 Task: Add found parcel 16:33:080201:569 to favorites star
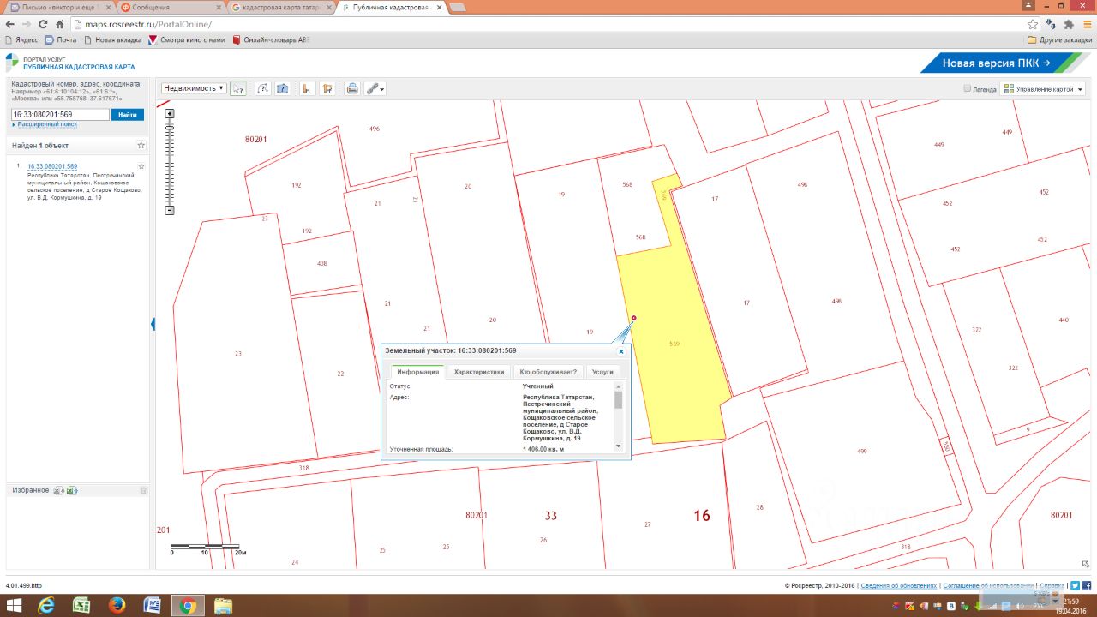(141, 166)
